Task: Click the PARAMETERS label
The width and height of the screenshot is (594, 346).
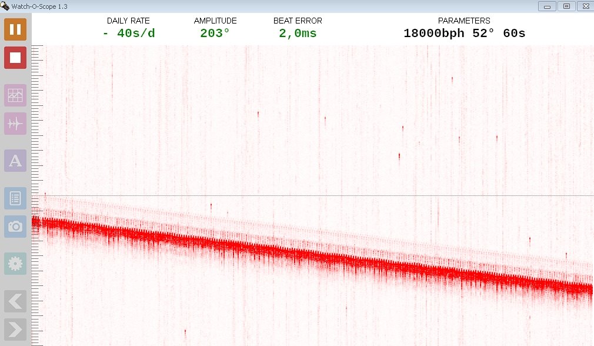Action: (464, 21)
